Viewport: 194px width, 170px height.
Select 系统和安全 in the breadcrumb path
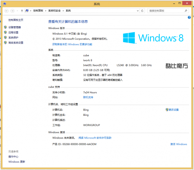pyautogui.click(x=54, y=11)
